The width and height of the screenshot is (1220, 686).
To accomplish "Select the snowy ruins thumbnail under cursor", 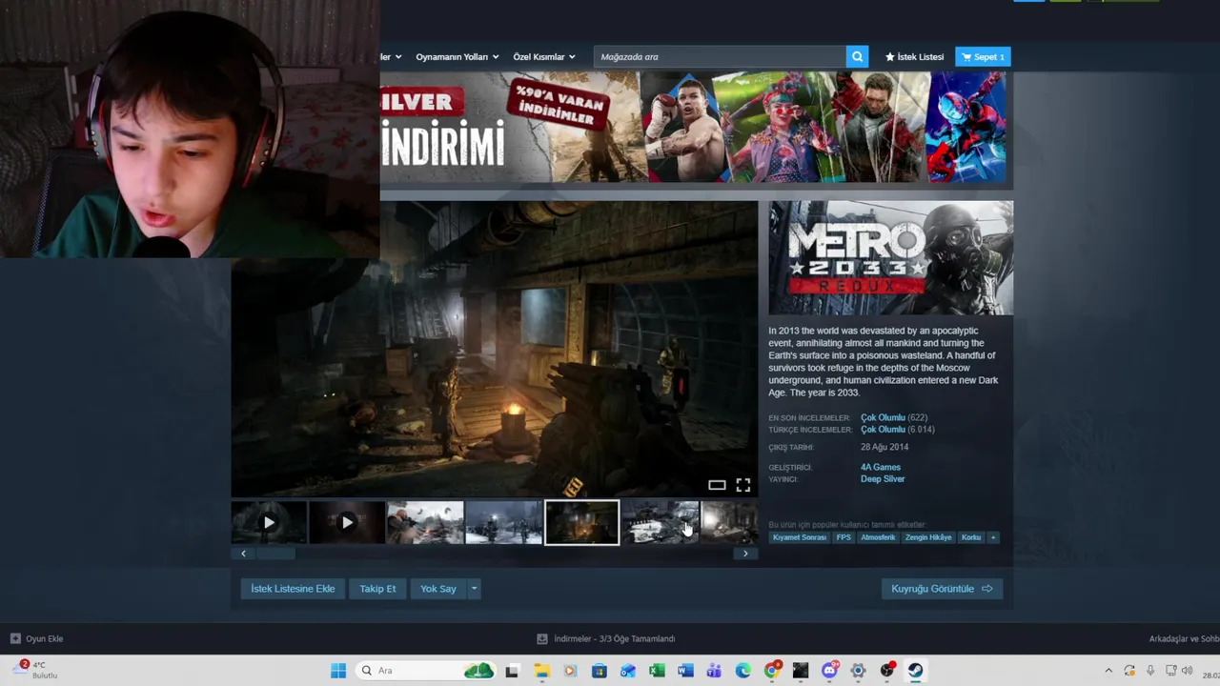I will tap(660, 522).
